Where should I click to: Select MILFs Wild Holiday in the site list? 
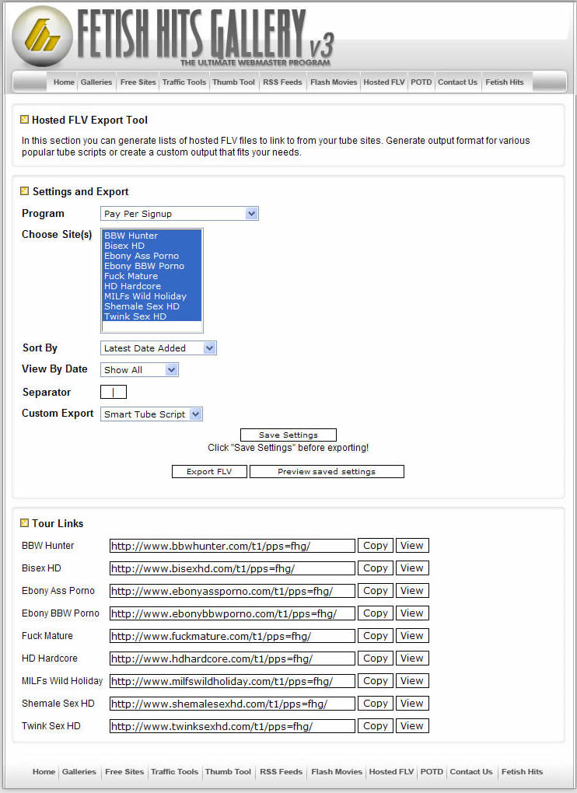152,296
